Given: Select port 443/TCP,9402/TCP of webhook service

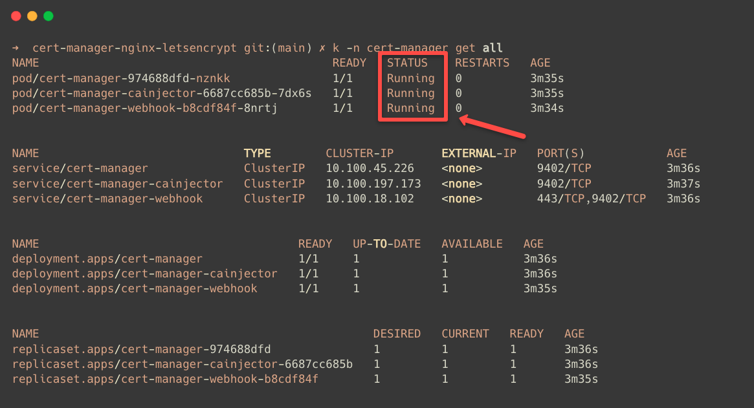Looking at the screenshot, I should [592, 199].
